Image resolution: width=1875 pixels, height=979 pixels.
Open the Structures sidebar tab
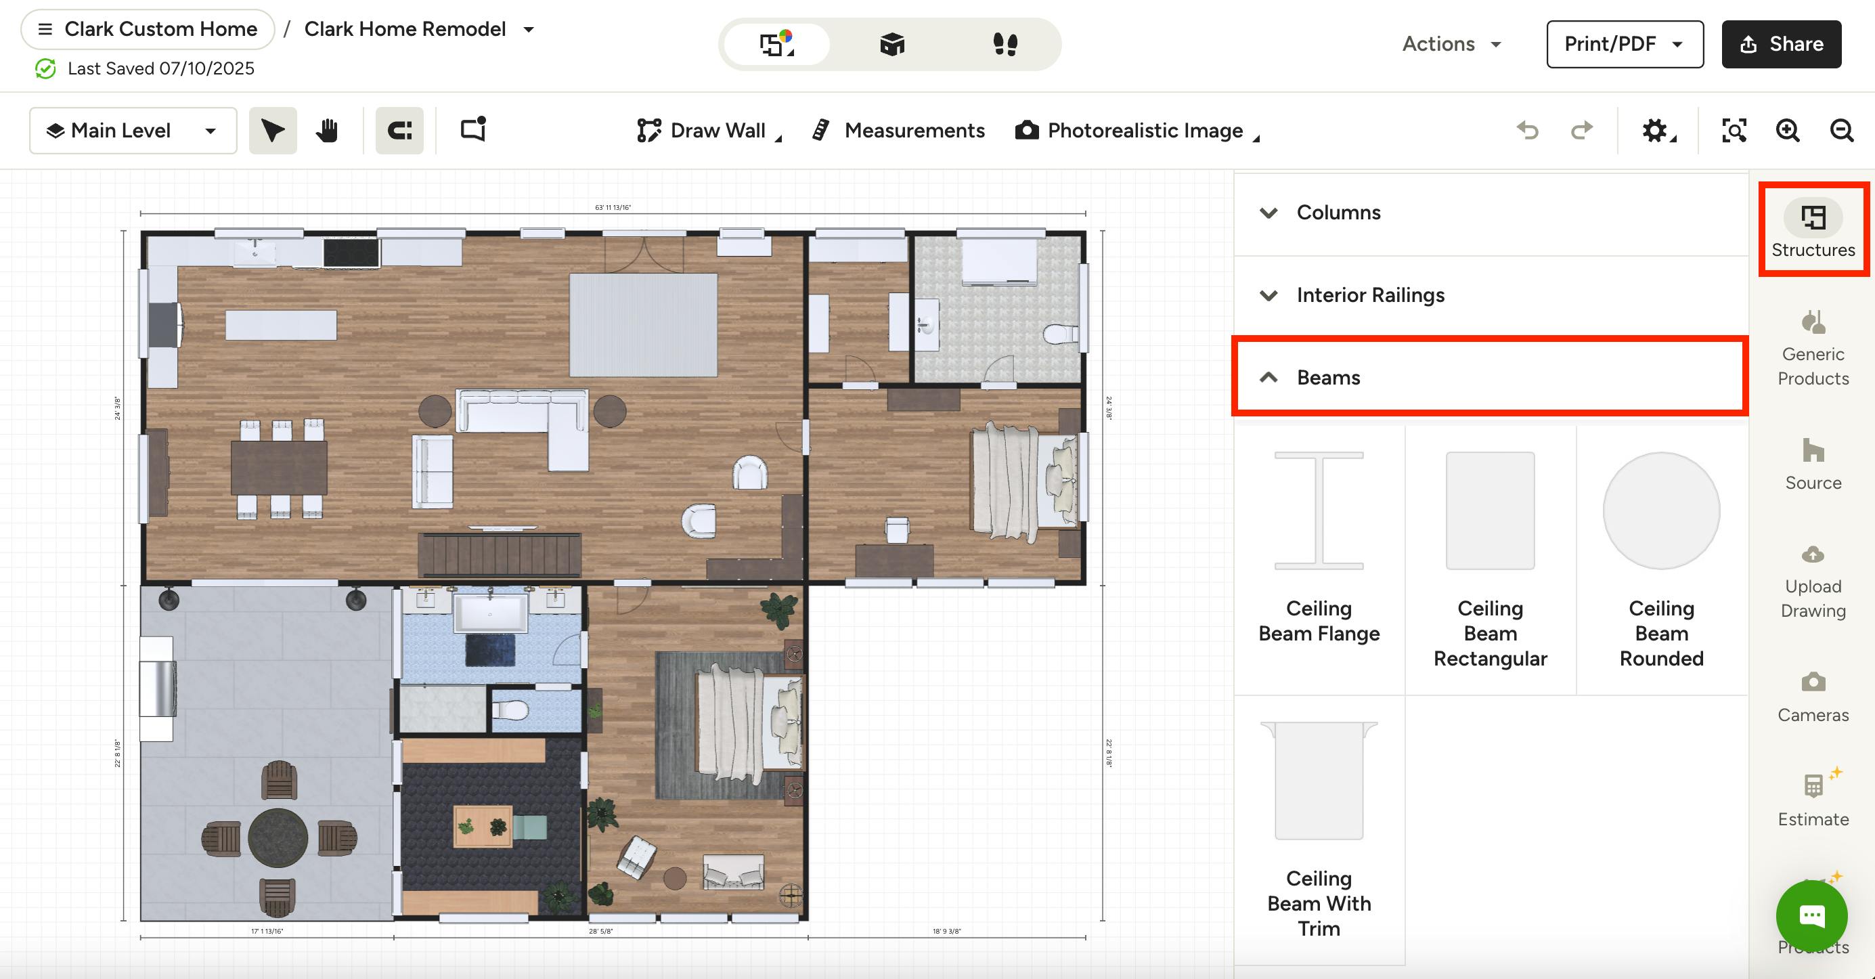(x=1813, y=229)
